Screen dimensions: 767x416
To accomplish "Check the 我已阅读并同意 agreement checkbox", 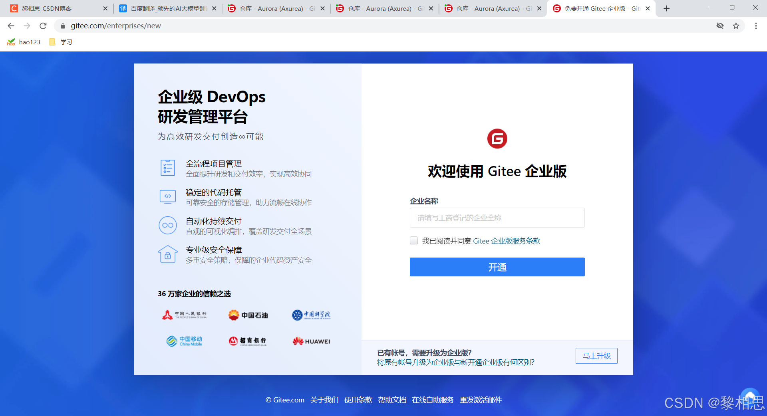I will coord(414,240).
